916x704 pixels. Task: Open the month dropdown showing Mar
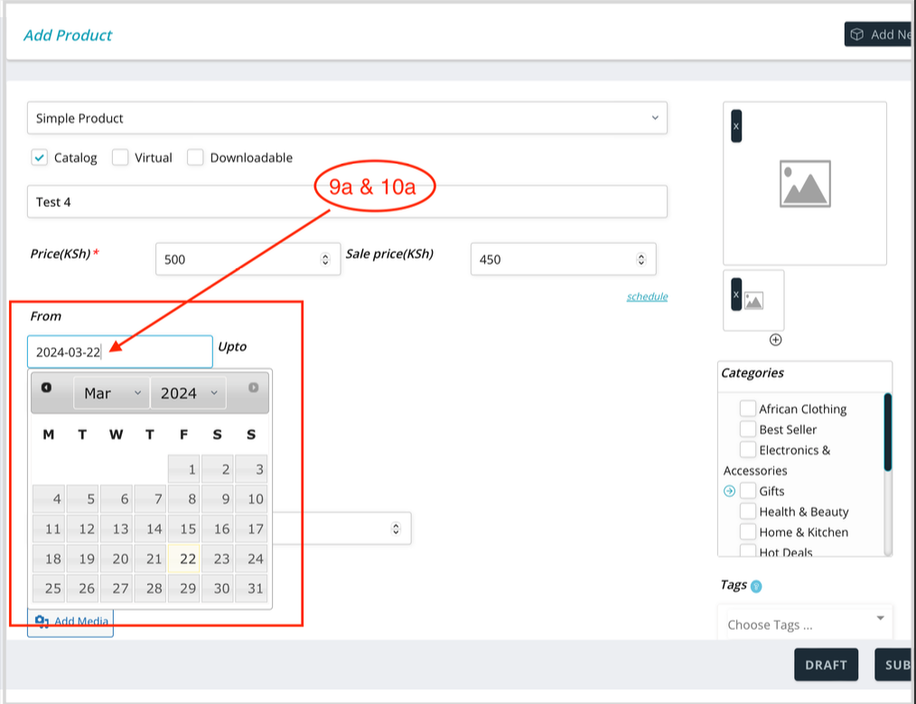(112, 393)
